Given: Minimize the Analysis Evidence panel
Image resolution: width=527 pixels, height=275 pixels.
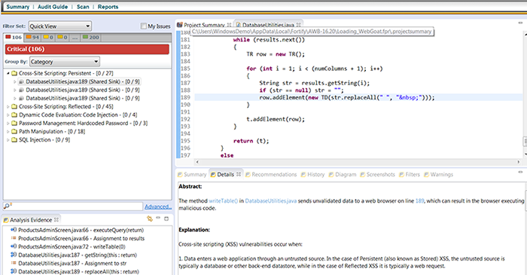Looking at the screenshot, I should (x=158, y=218).
